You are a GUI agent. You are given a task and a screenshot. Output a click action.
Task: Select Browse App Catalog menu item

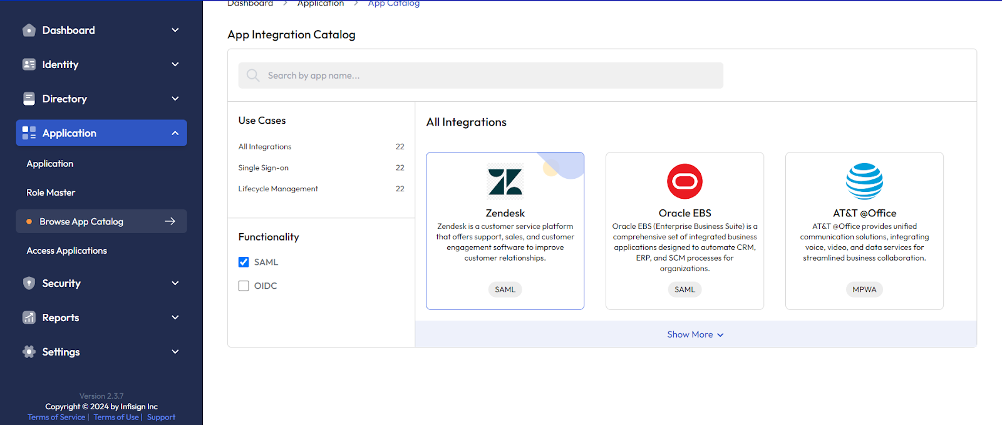(x=101, y=221)
